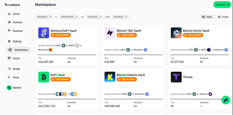Click the green floating chat button

(x=226, y=100)
